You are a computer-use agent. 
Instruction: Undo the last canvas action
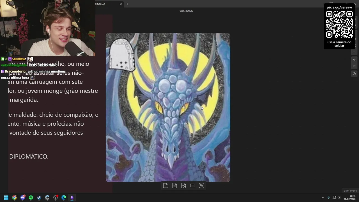354,60
